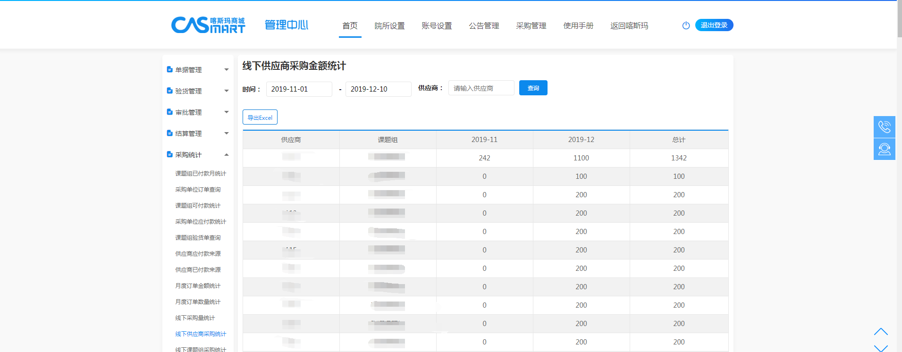Open the 使用手册 menu item
This screenshot has width=902, height=352.
coord(578,26)
